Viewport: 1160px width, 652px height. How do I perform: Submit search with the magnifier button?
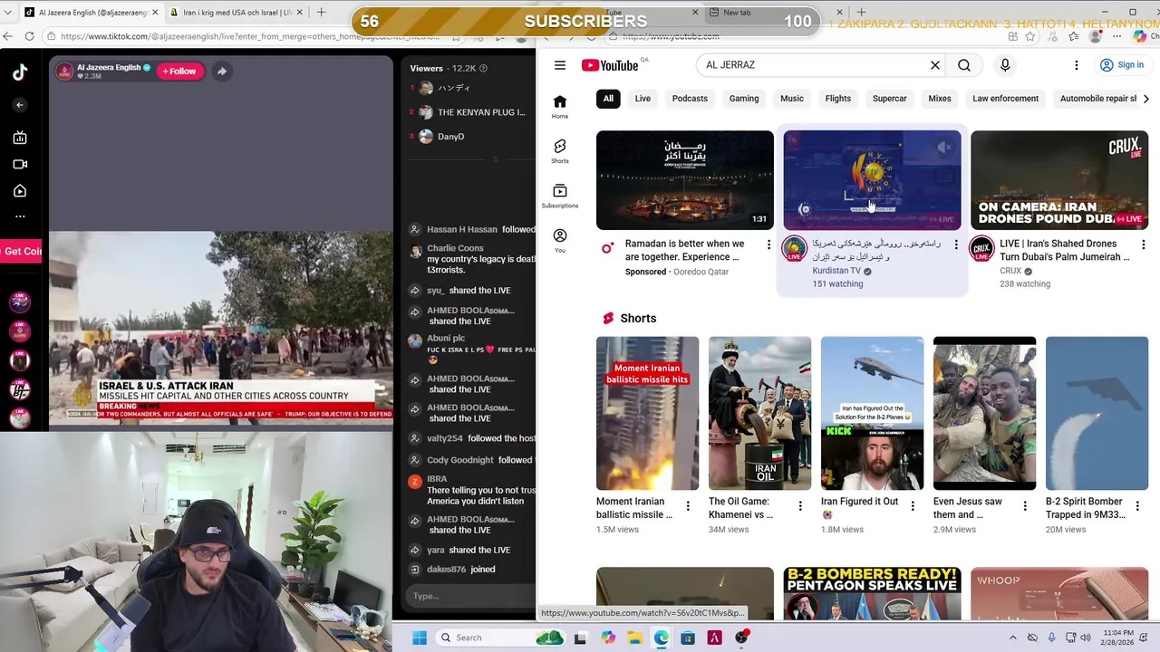(x=964, y=65)
